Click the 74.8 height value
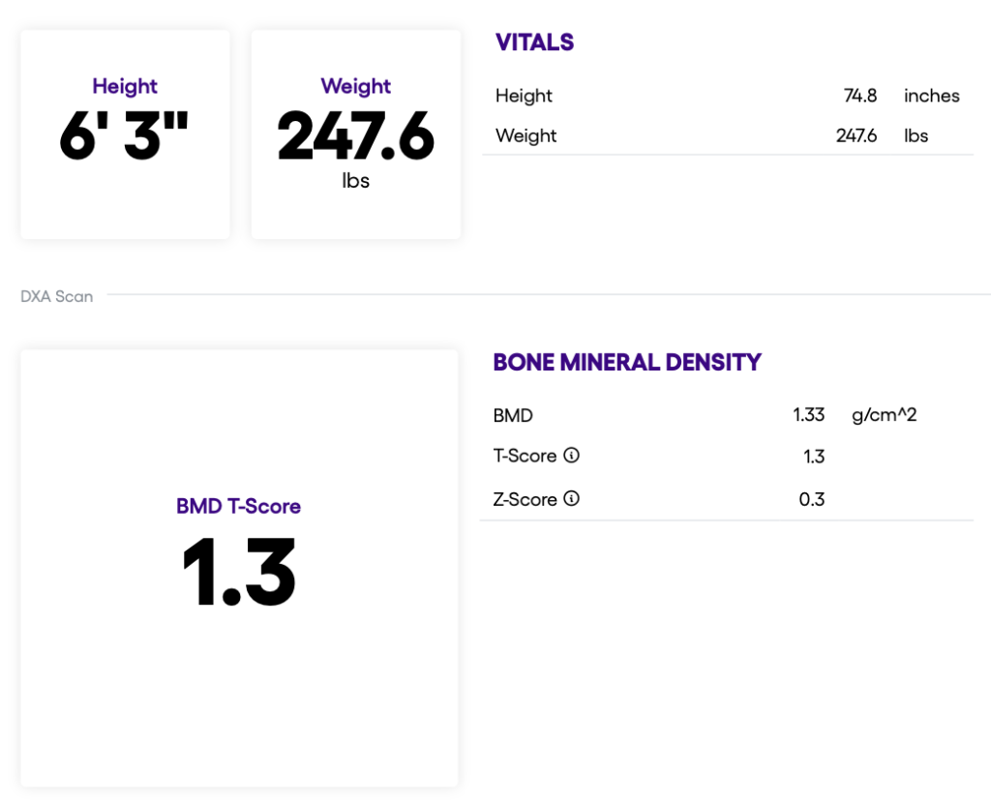 (859, 96)
